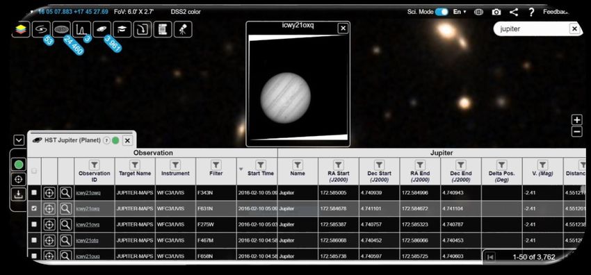The image size is (591, 275).
Task: Open the En language dropdown
Action: coord(460,12)
